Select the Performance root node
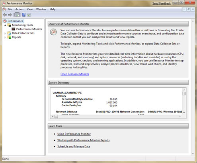 [15, 21]
